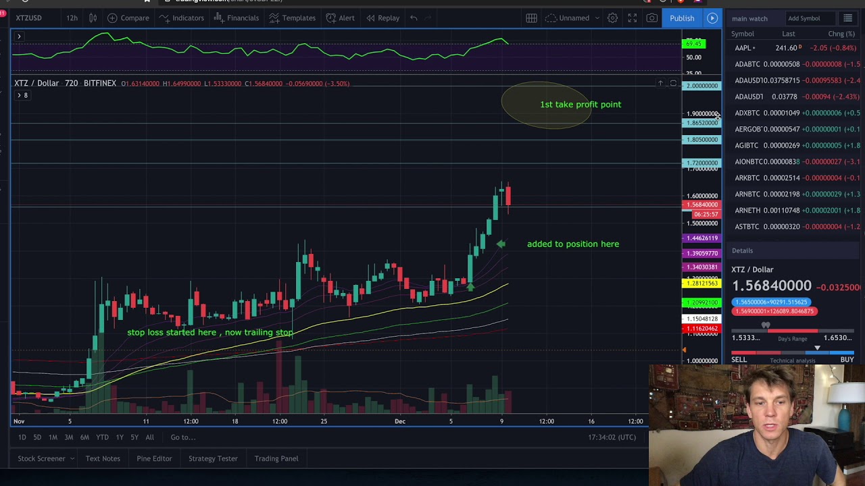Set the date range to 1Y

tap(120, 437)
